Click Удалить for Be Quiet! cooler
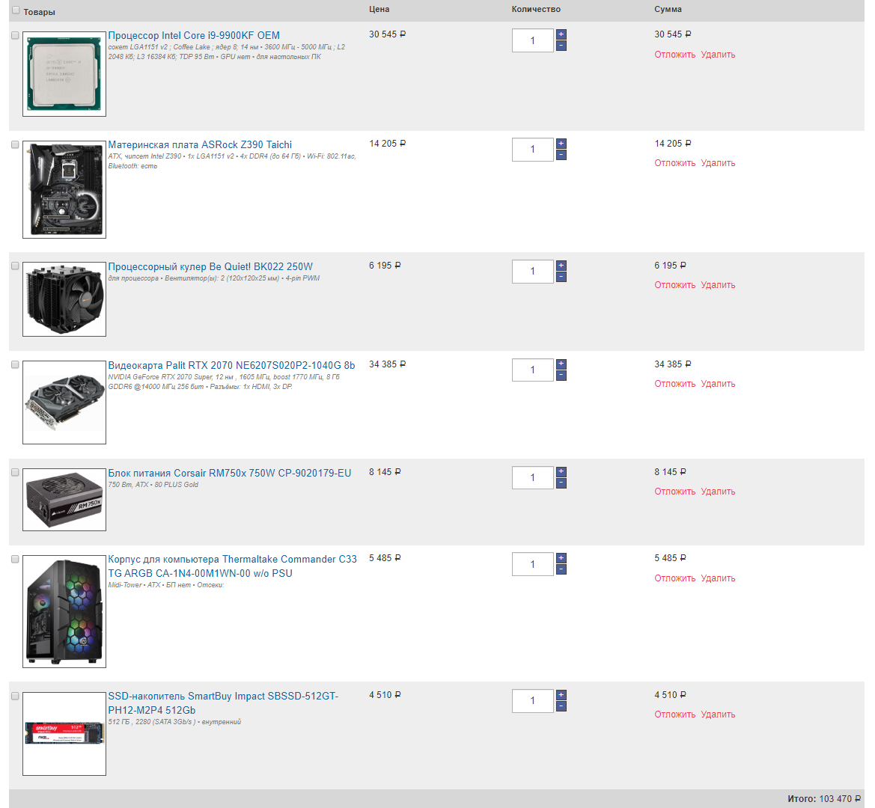 (718, 285)
